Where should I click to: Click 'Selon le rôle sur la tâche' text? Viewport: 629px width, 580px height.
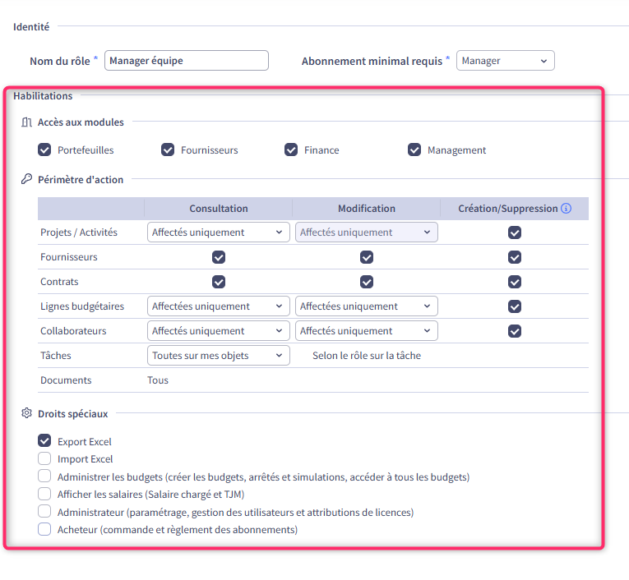pyautogui.click(x=367, y=356)
